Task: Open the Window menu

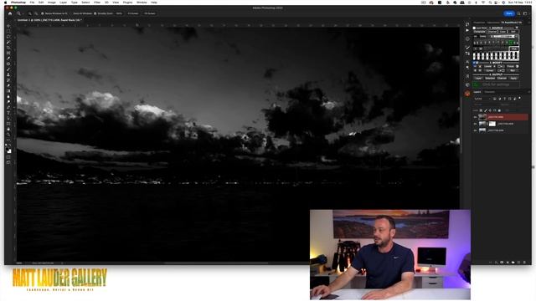Action: (142, 3)
